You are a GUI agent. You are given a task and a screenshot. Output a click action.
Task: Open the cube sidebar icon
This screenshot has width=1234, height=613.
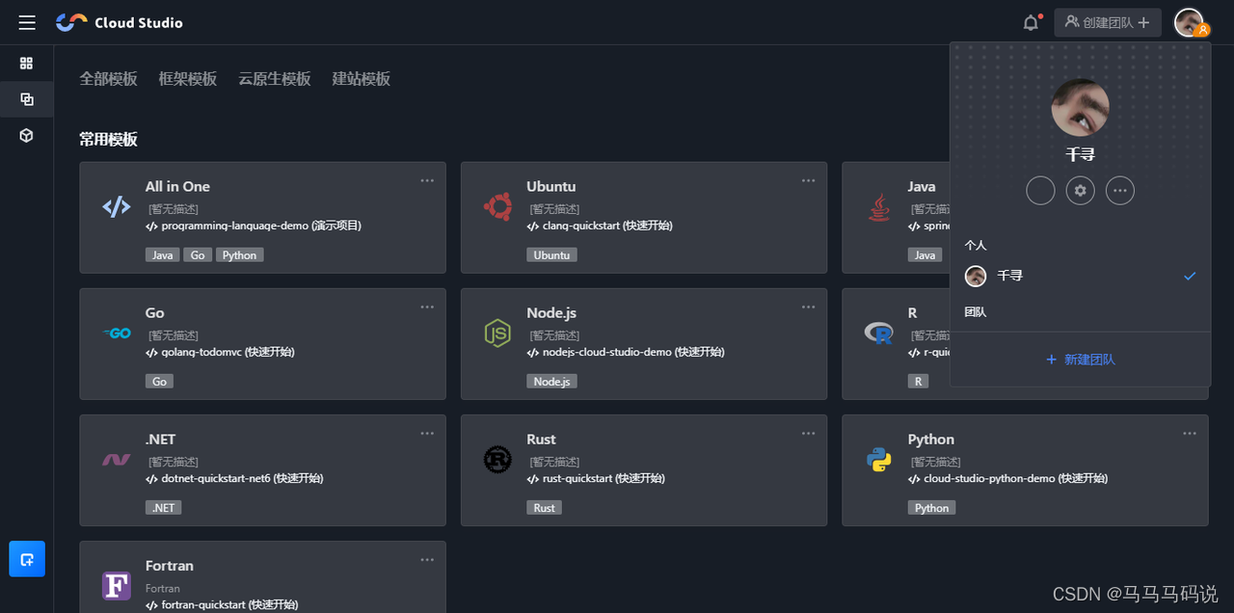coord(27,136)
